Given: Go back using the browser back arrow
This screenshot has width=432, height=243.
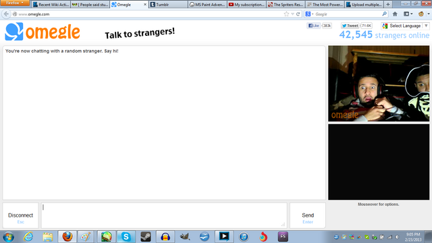Looking at the screenshot, I should pos(6,14).
